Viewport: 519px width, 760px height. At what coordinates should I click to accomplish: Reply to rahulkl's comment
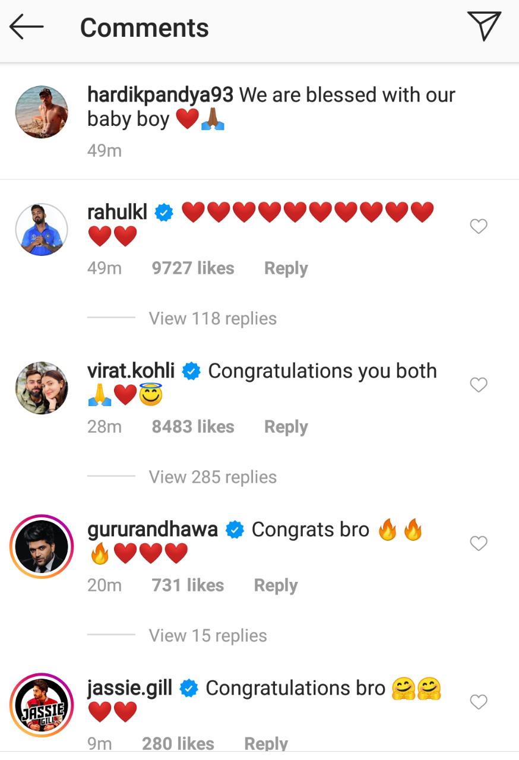click(x=286, y=268)
